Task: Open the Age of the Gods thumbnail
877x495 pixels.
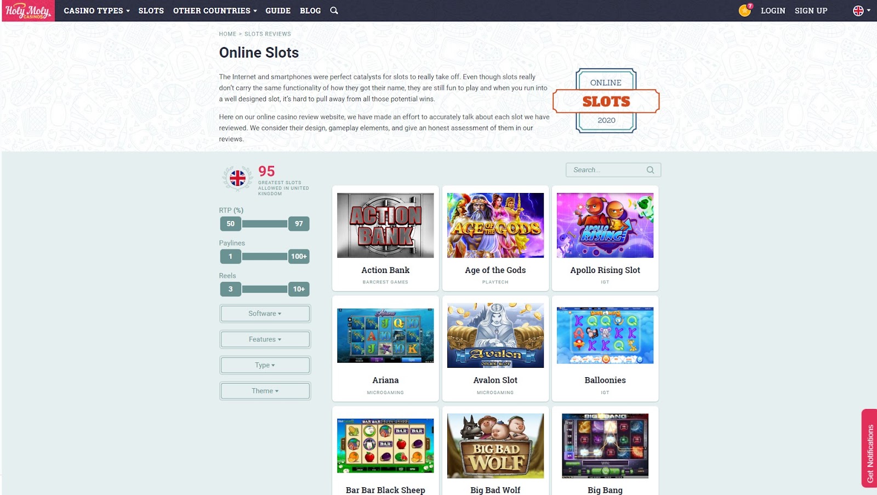Action: (496, 225)
